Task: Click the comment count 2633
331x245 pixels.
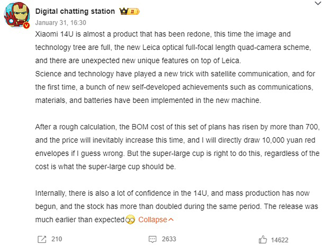Action: (169, 239)
